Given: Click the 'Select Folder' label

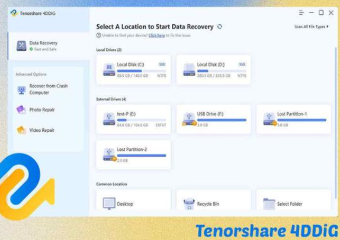Looking at the screenshot, I should point(290,204).
